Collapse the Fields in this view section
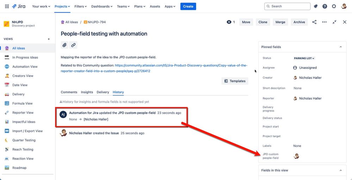This screenshot has width=352, height=180. 341,171
